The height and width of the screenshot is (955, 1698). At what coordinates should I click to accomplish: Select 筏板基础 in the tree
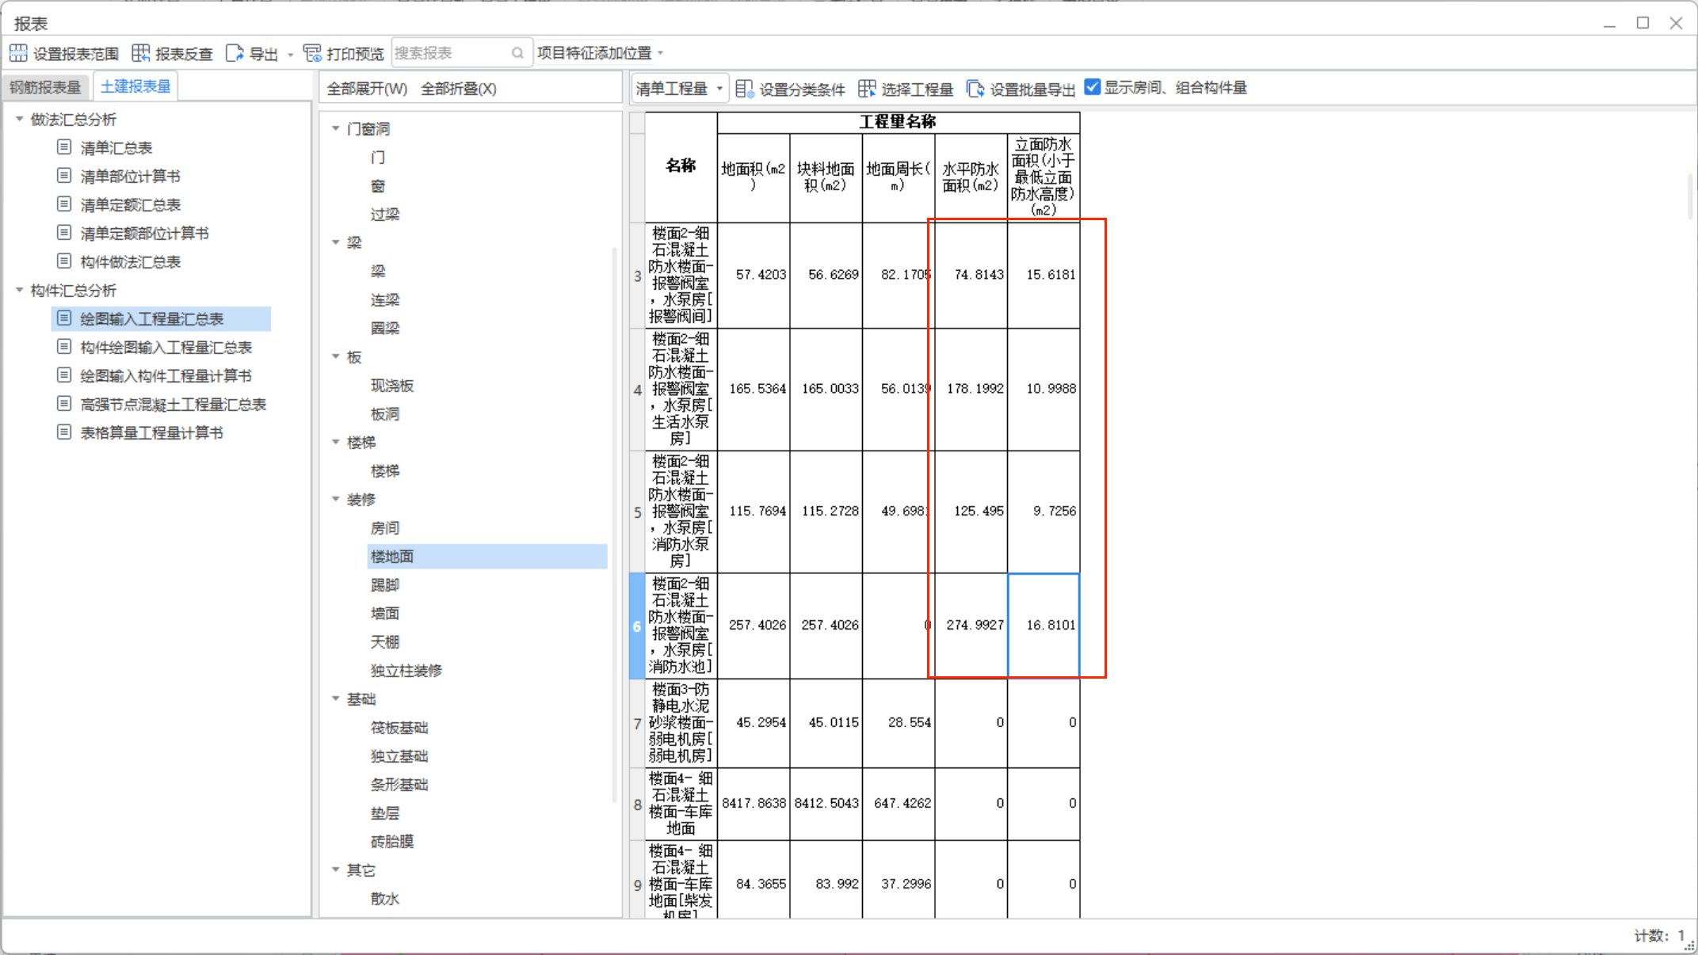pos(399,727)
